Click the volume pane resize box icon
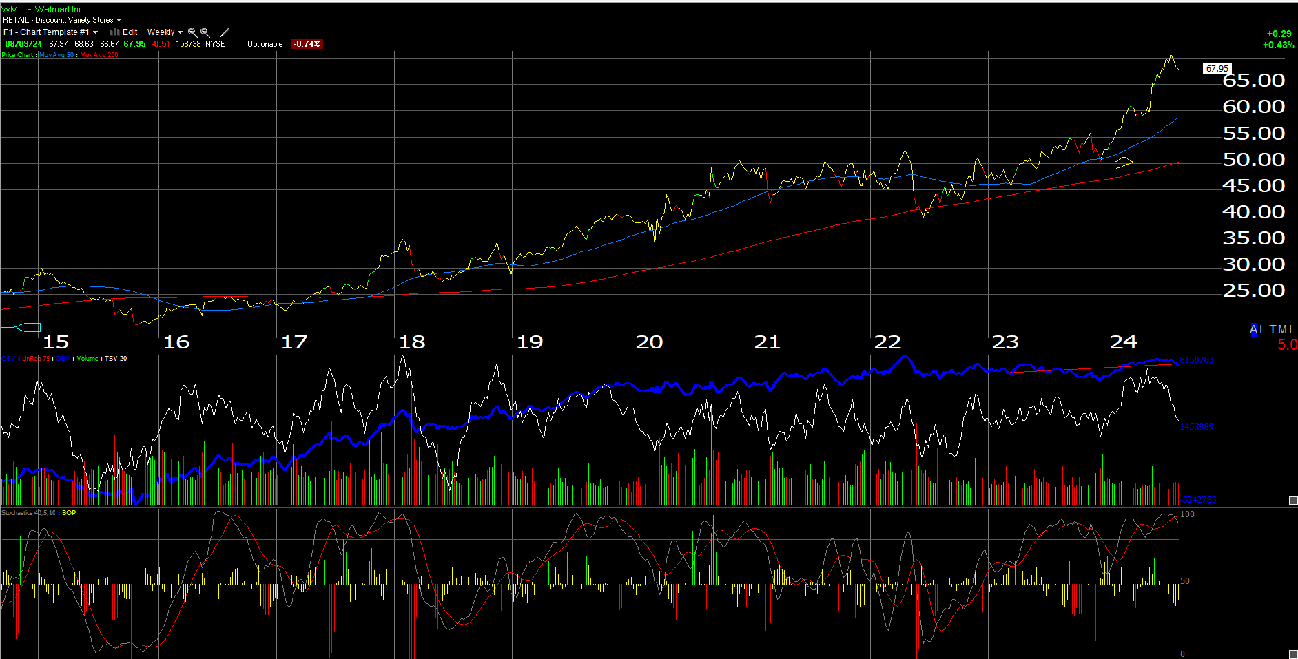The width and height of the screenshot is (1298, 659). point(1293,500)
